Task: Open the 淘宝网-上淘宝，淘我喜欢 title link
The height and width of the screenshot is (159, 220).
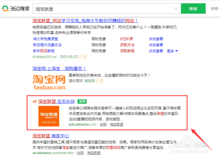Action: point(59,68)
